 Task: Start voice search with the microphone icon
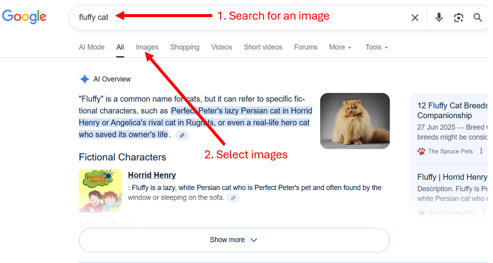click(x=439, y=18)
